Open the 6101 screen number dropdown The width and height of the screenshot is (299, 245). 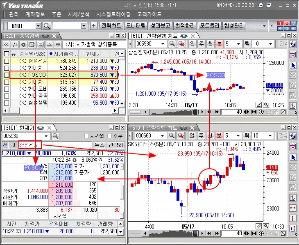[x=39, y=26]
